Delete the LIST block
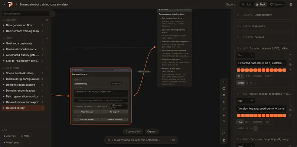The height and width of the screenshot is (147, 297). [290, 69]
